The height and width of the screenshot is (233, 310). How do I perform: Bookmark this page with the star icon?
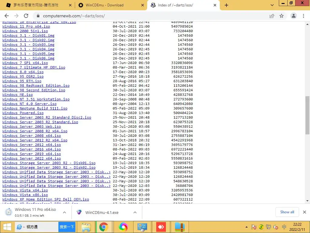[282, 16]
